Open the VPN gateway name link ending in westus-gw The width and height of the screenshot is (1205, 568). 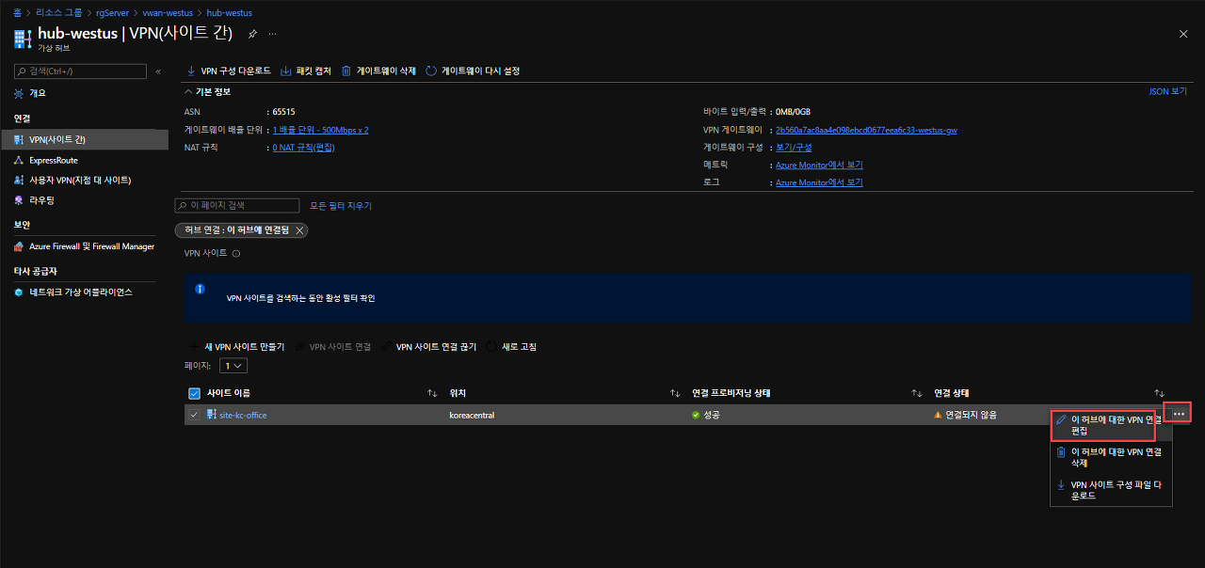click(x=866, y=130)
